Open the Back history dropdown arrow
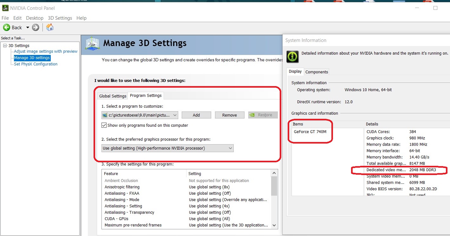Viewport: 450px width, 236px height. pyautogui.click(x=28, y=28)
